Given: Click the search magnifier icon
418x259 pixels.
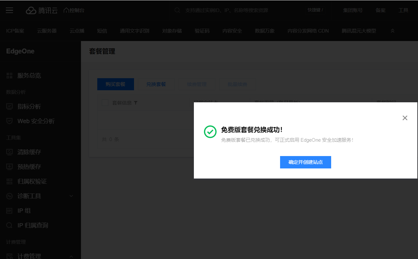Looking at the screenshot, I should (177, 10).
